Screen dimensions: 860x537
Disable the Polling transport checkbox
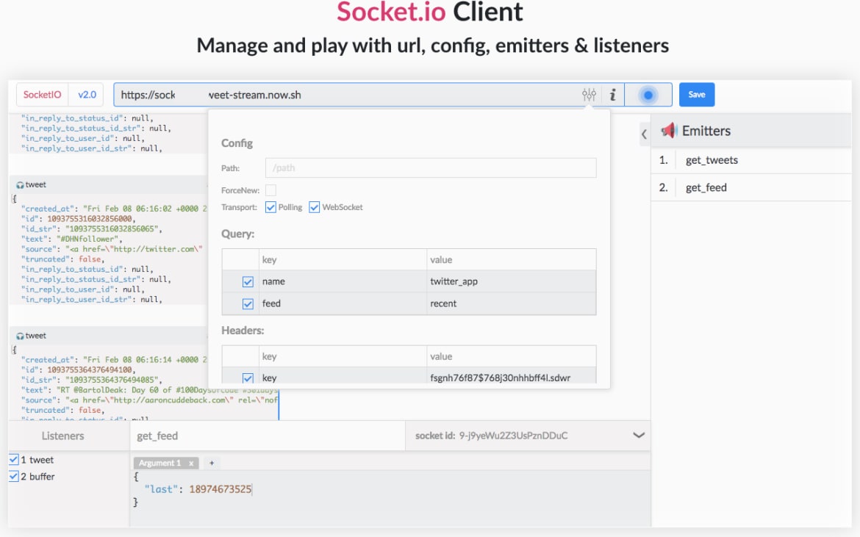pos(271,206)
